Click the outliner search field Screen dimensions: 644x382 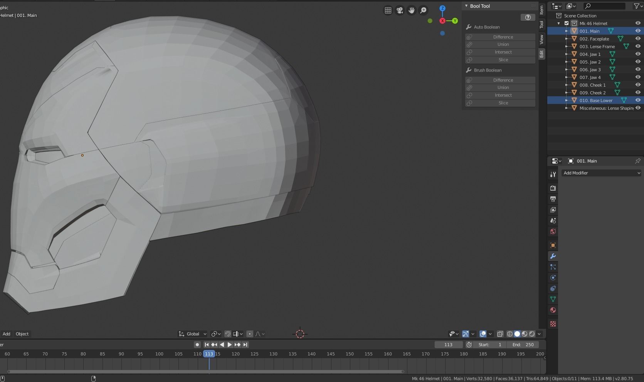604,6
